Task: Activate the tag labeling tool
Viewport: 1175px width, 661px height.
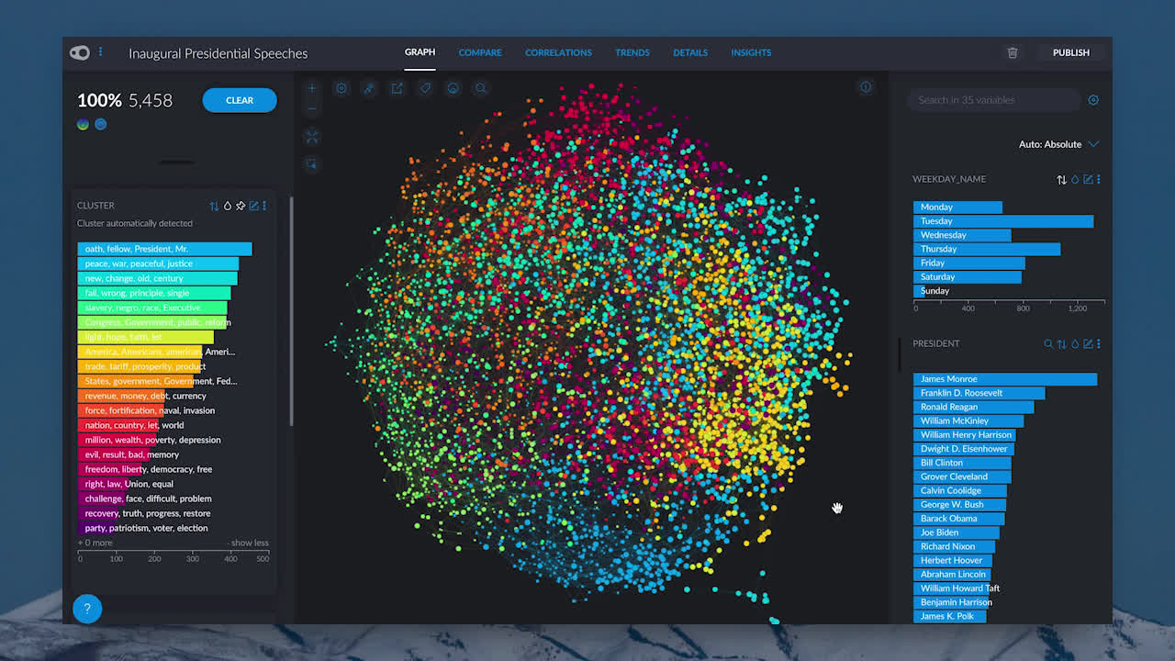Action: pos(425,88)
